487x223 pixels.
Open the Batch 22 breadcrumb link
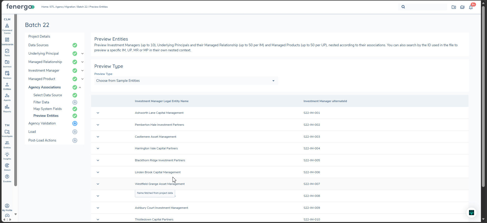click(82, 7)
